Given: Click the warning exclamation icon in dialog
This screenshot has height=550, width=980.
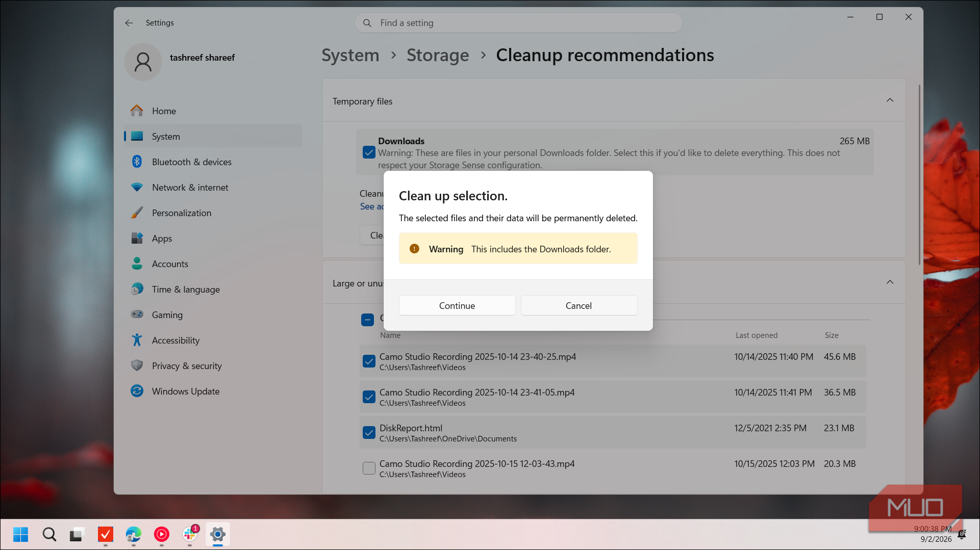Looking at the screenshot, I should pos(414,249).
